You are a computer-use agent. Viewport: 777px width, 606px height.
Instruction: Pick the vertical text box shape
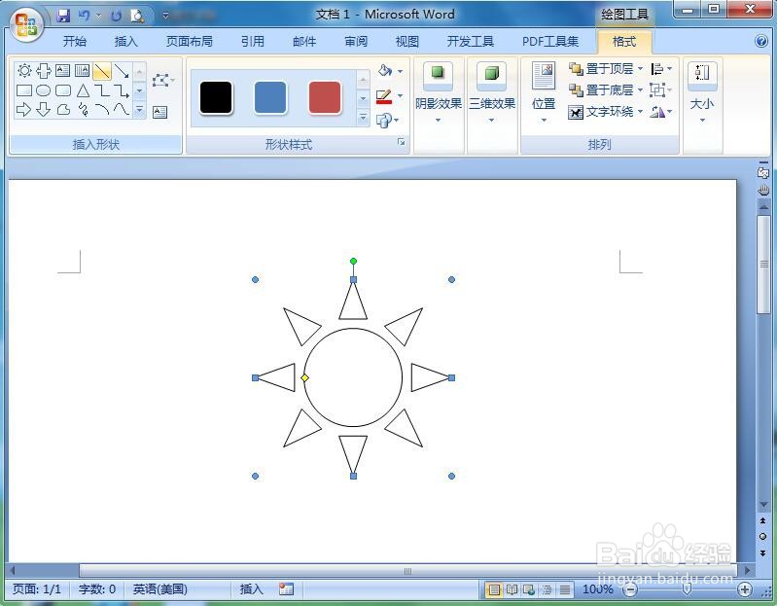click(x=83, y=71)
